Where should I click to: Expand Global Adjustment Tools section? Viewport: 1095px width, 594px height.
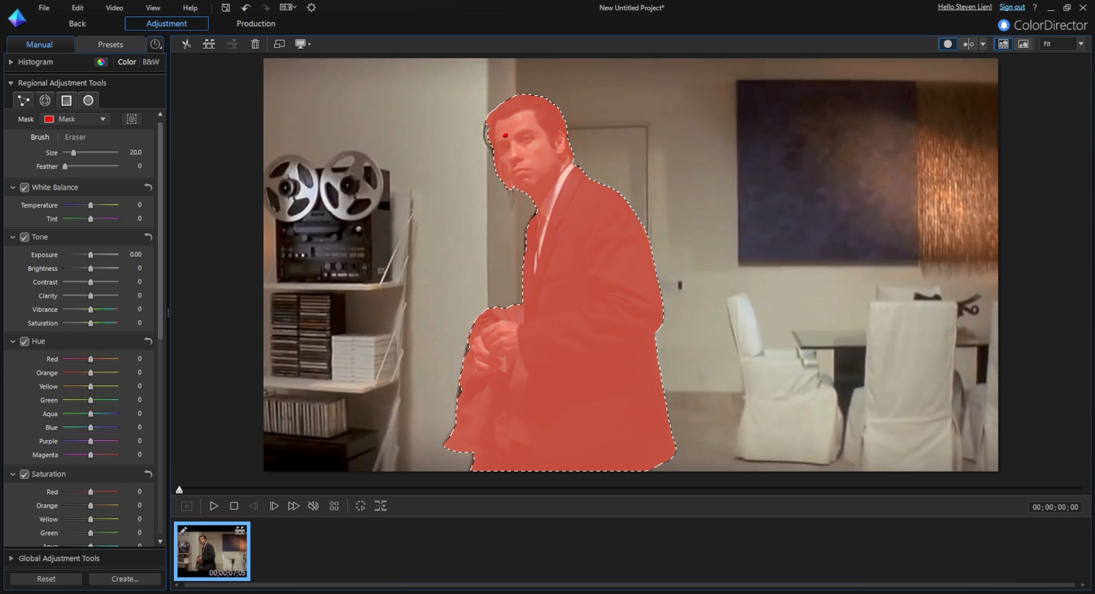11,558
